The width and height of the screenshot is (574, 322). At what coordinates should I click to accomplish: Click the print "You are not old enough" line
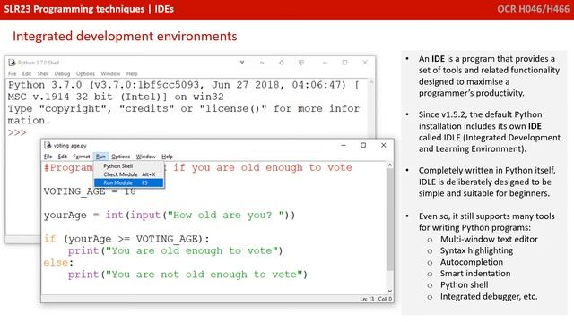(187, 275)
